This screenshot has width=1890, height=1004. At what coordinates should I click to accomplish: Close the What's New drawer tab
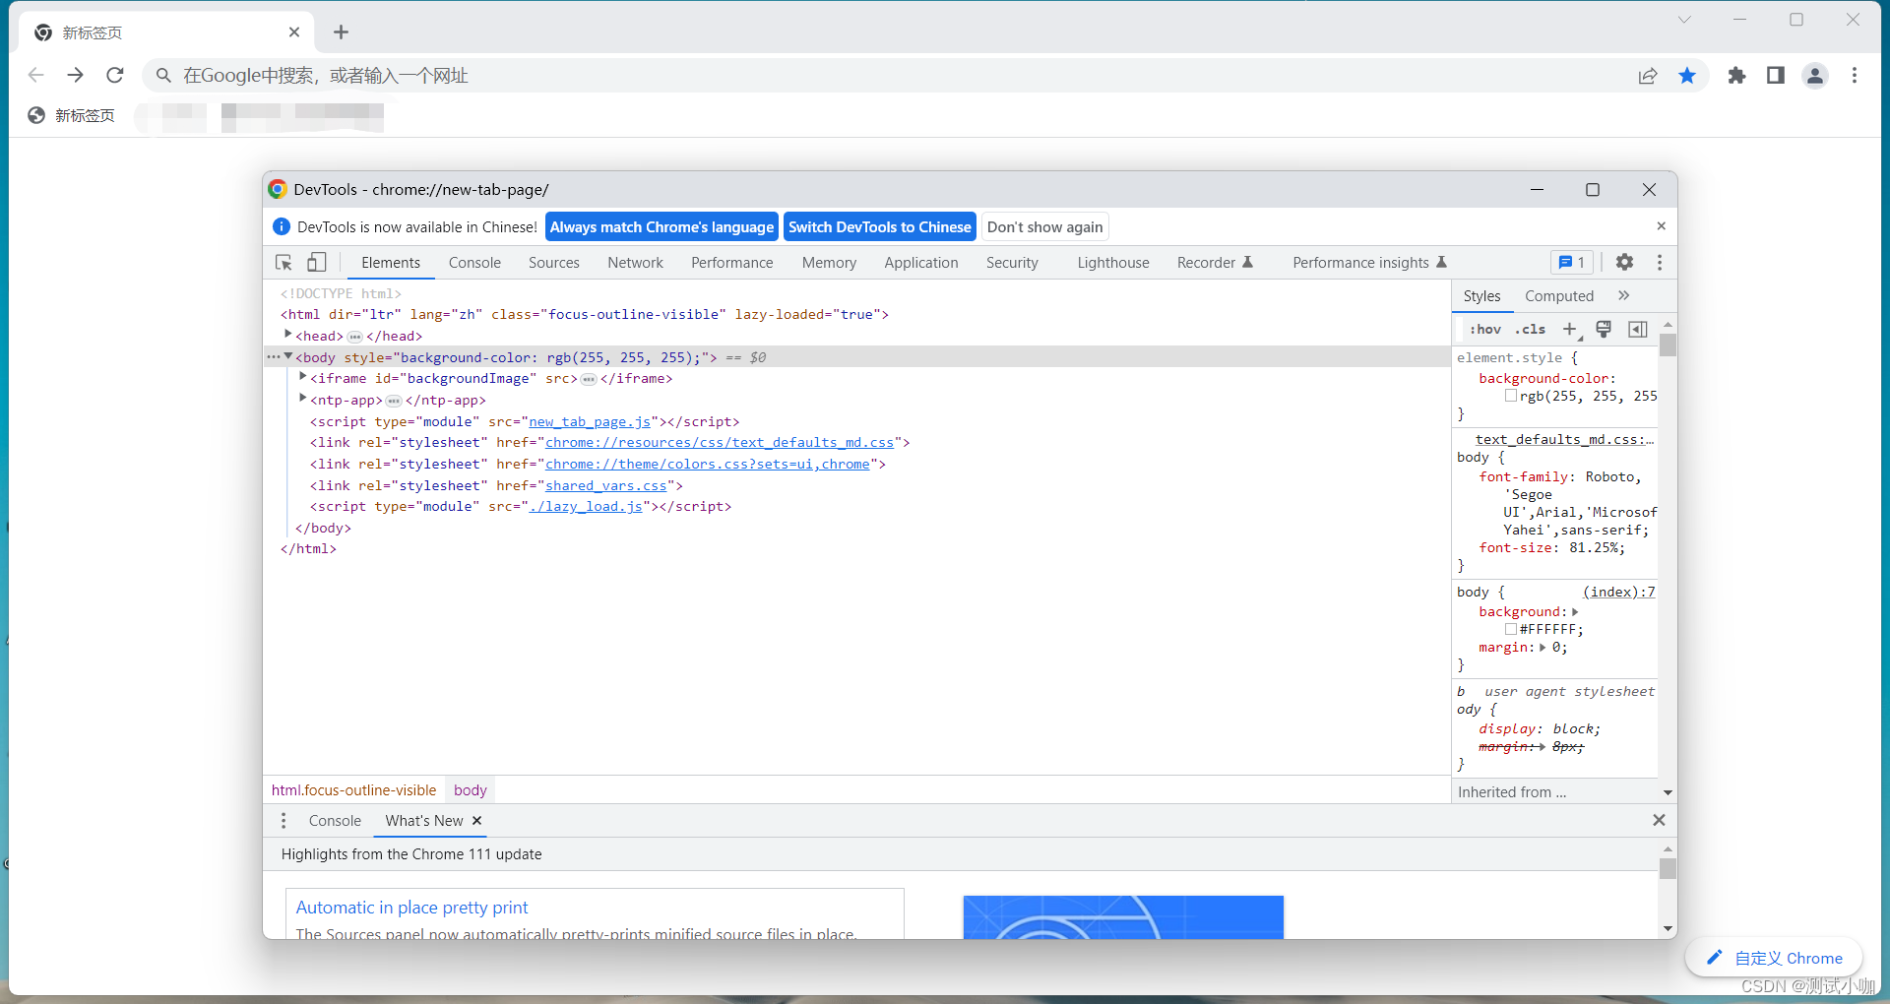(477, 820)
